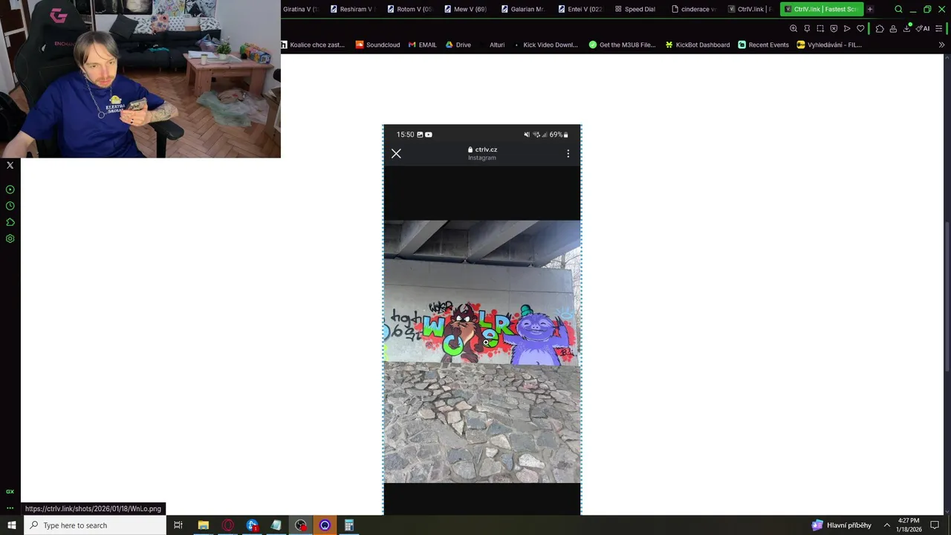The height and width of the screenshot is (535, 951).
Task: Switch to the Mew V tab
Action: click(x=466, y=9)
